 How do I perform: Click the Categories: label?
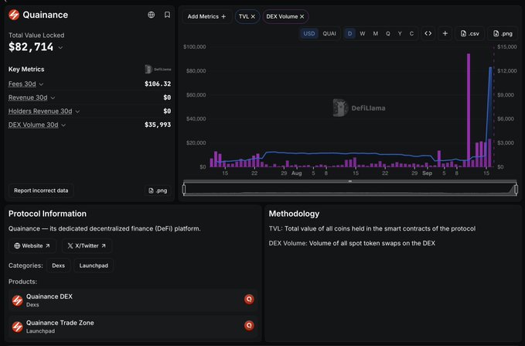point(26,265)
